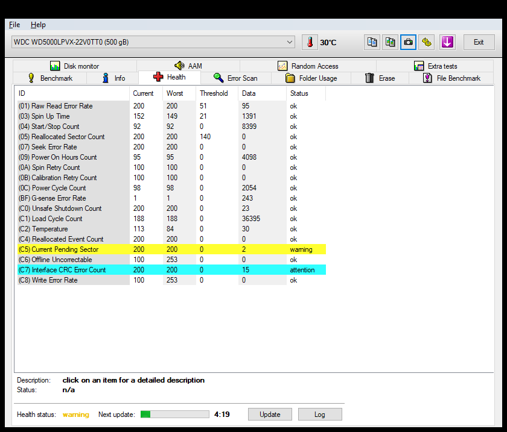Click the magnifier icon for Error Scan
Screen dimensions: 507x432
tap(218, 78)
